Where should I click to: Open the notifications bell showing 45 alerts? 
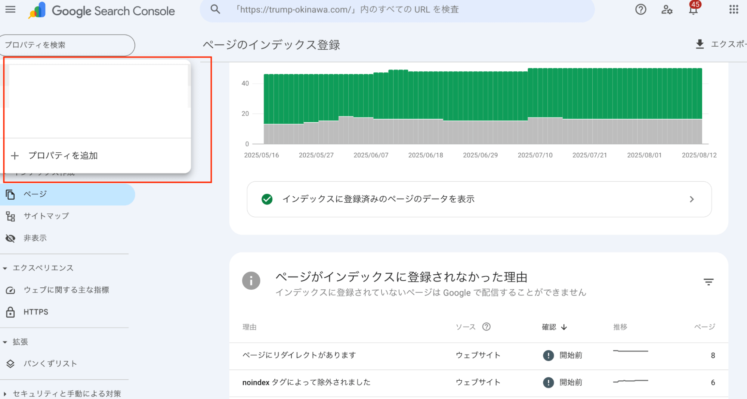point(693,10)
